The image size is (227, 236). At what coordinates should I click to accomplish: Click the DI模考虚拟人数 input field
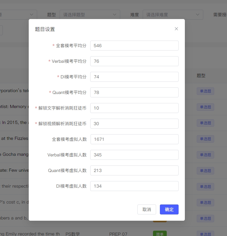(134, 186)
